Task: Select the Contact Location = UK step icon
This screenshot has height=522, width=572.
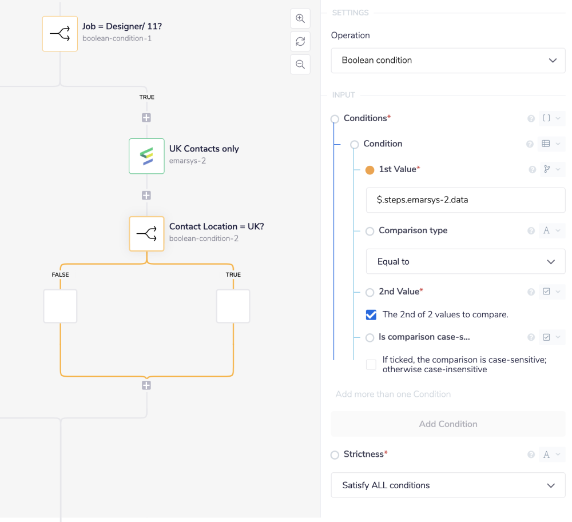Action: tap(146, 234)
